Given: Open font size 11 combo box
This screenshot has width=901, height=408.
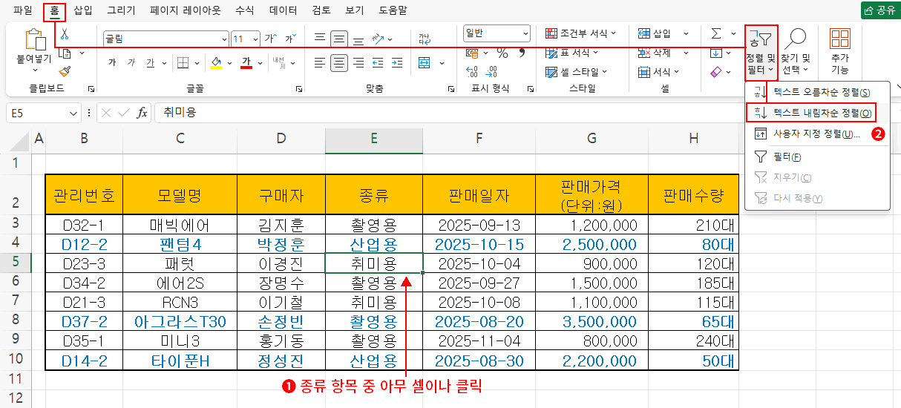Looking at the screenshot, I should coord(246,39).
